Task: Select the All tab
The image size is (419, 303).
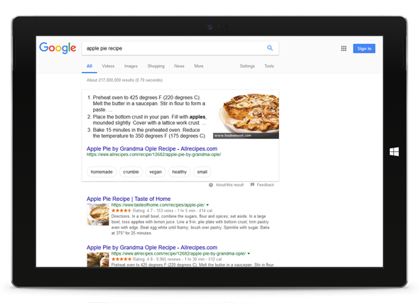Action: tap(89, 66)
